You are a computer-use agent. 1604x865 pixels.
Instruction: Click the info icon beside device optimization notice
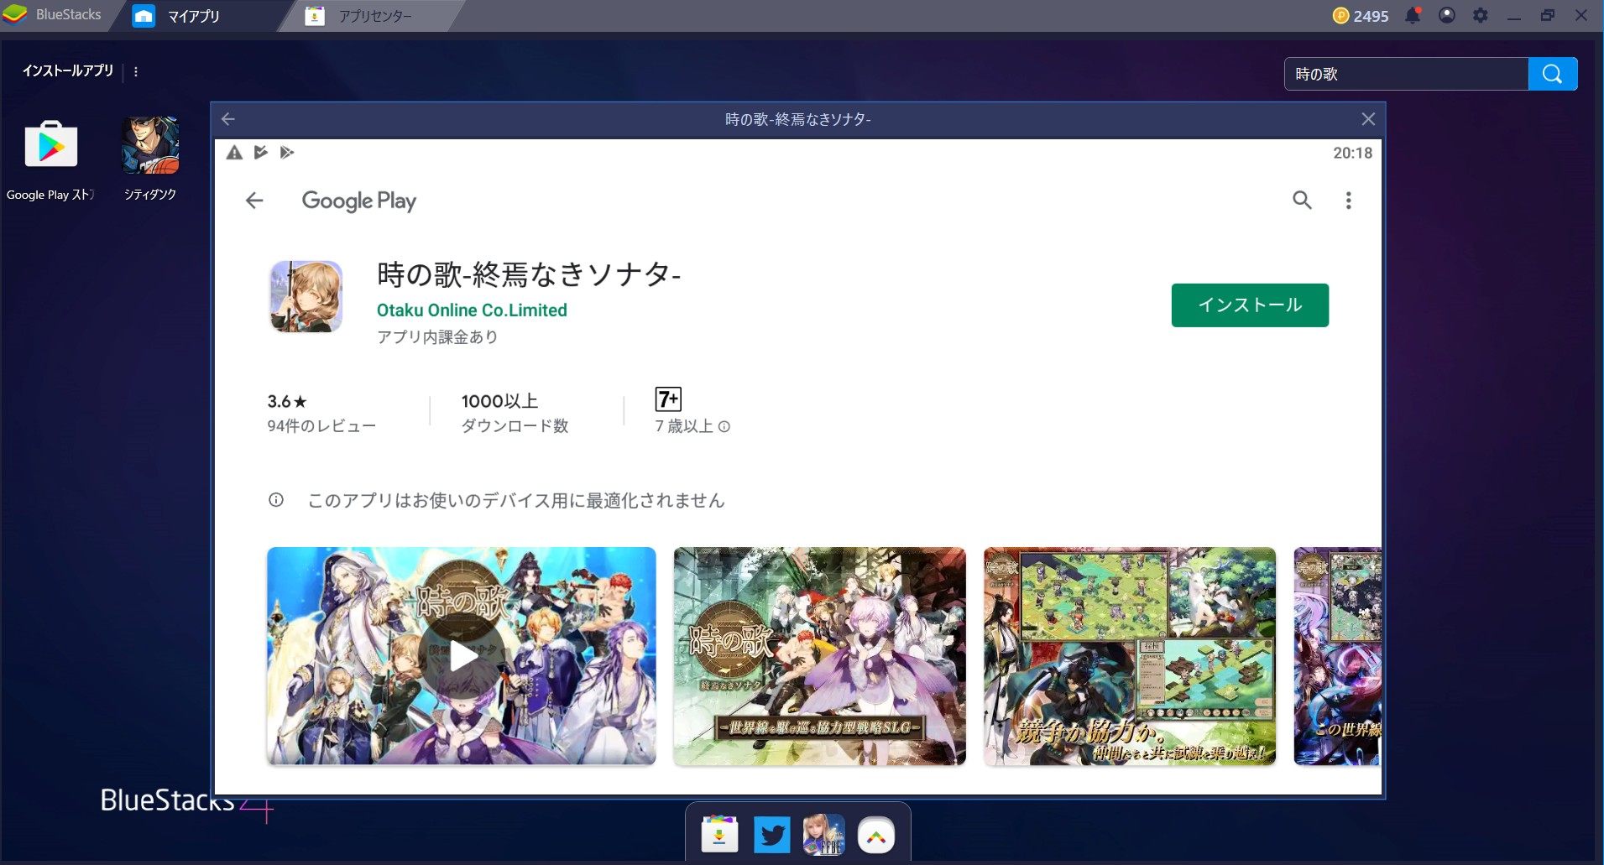click(x=276, y=500)
